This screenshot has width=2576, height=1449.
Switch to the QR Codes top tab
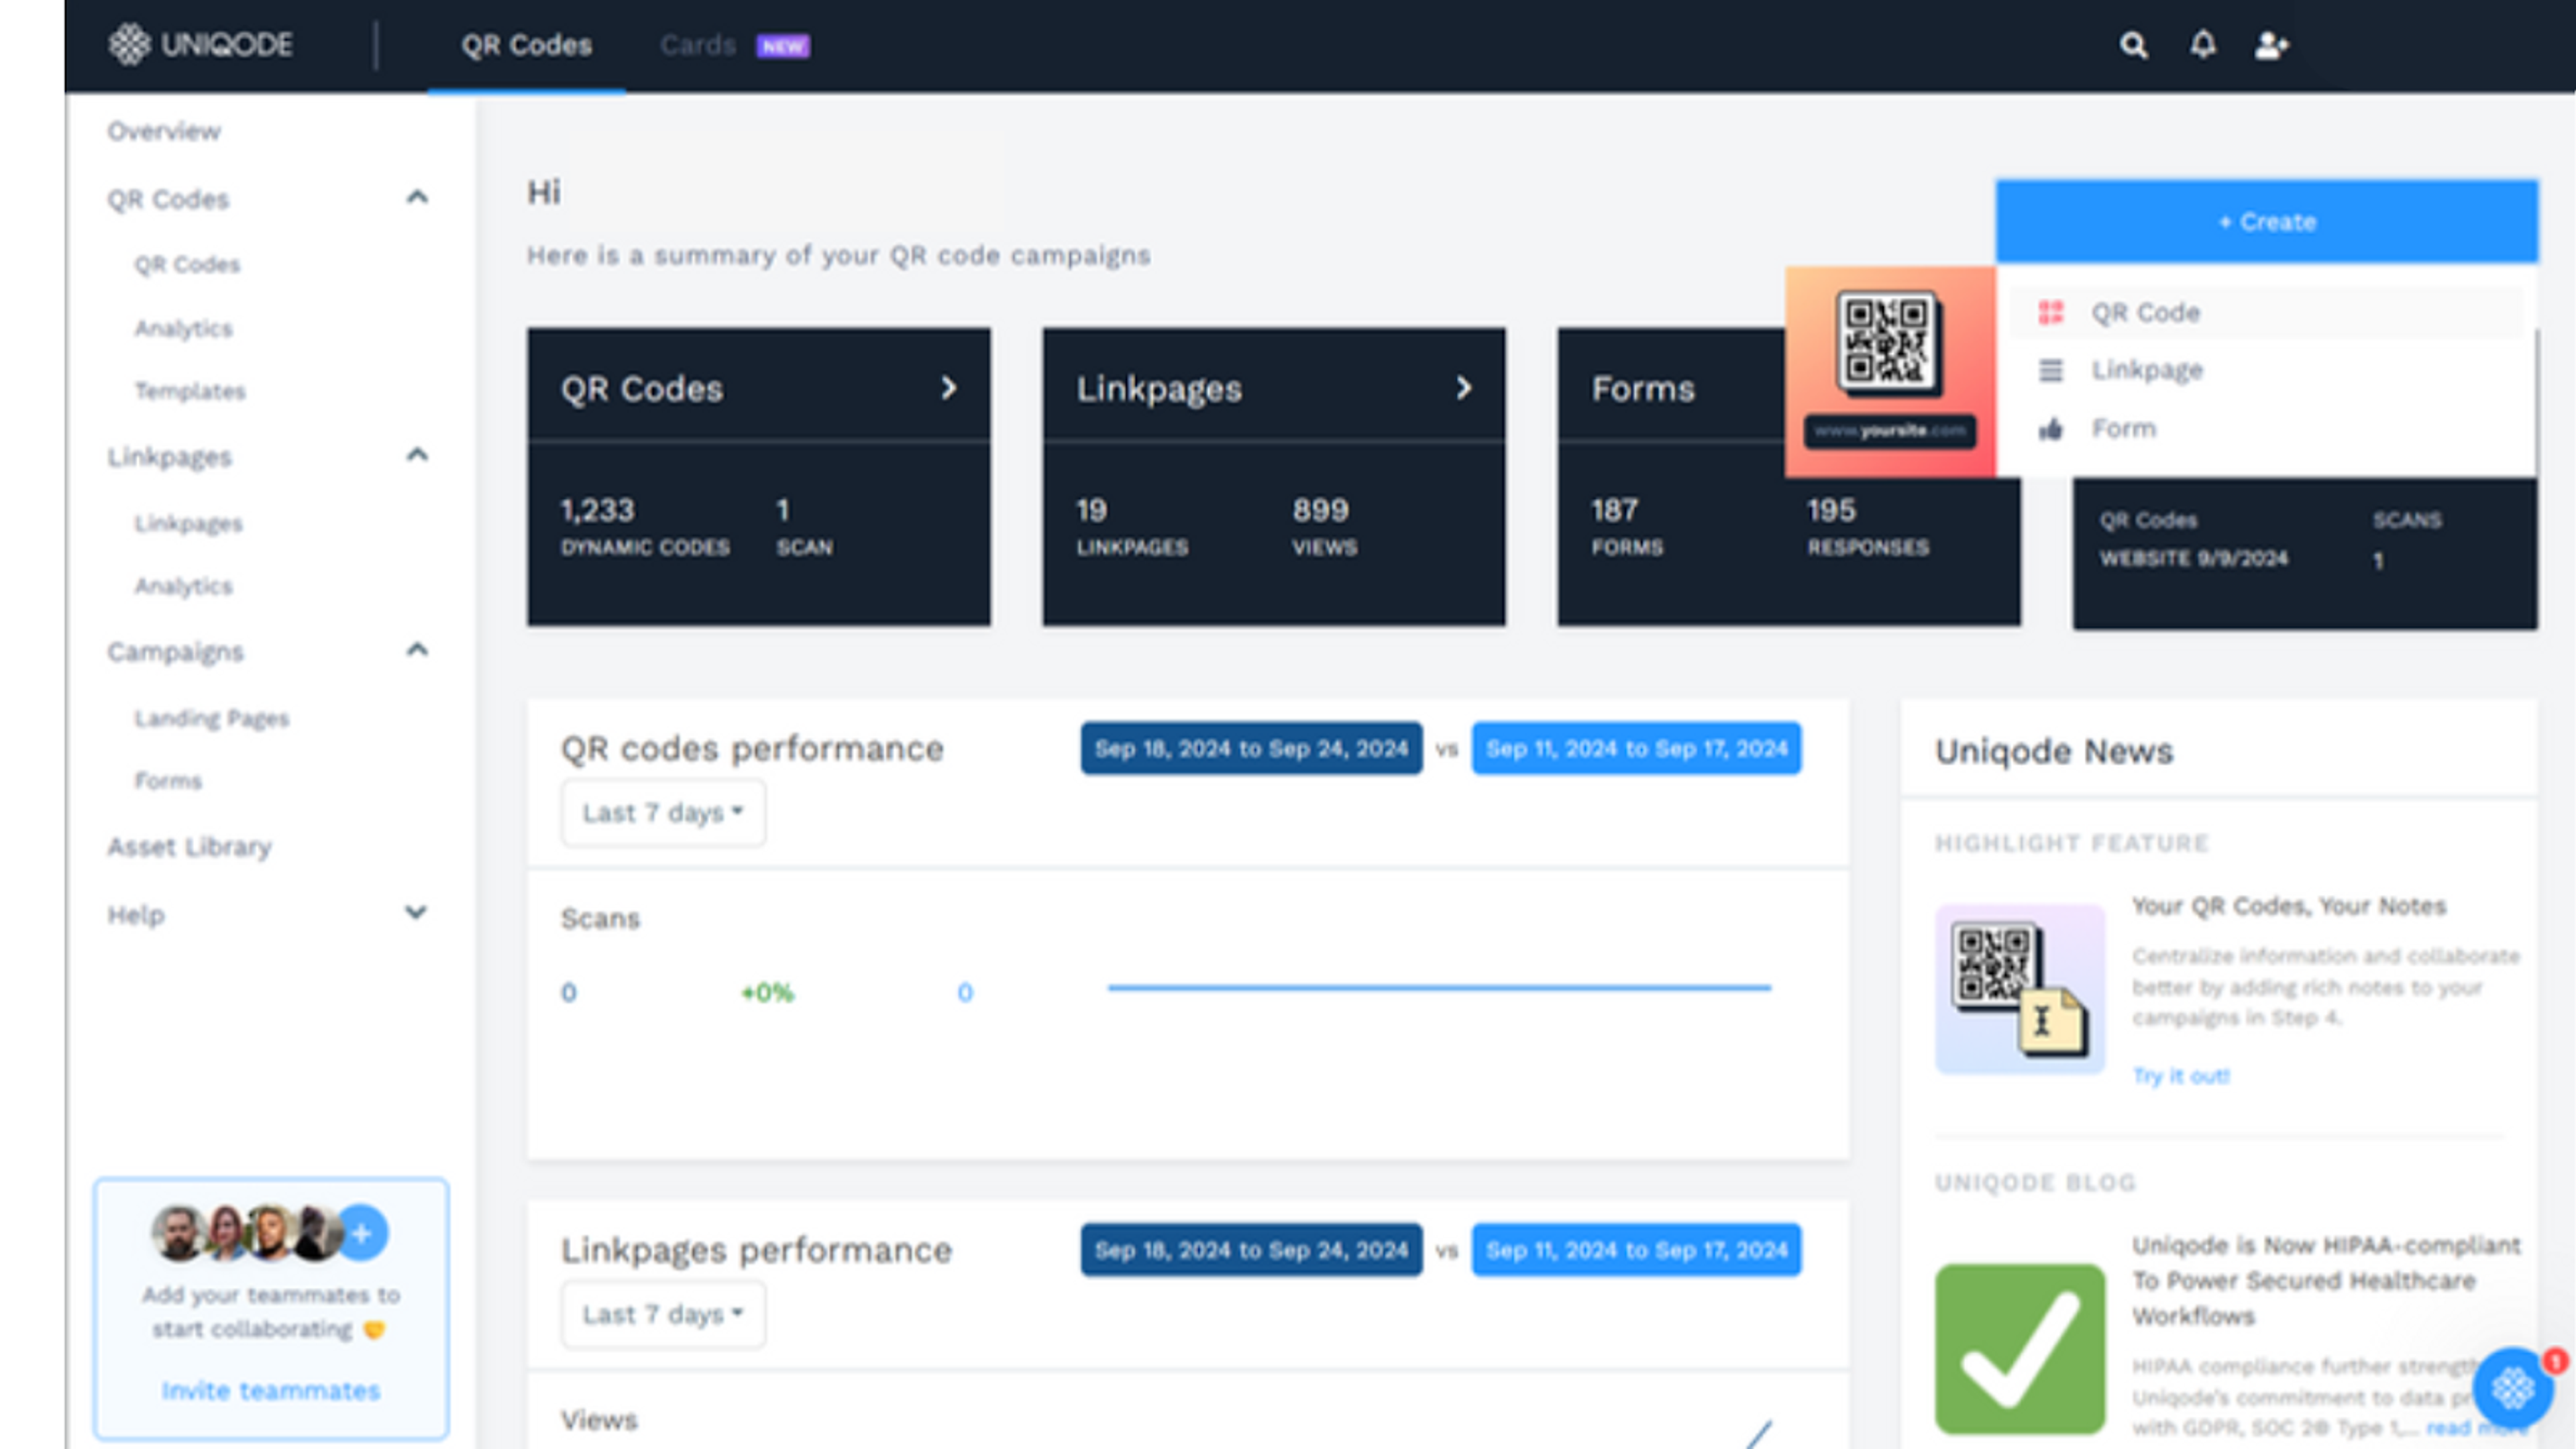tap(526, 46)
